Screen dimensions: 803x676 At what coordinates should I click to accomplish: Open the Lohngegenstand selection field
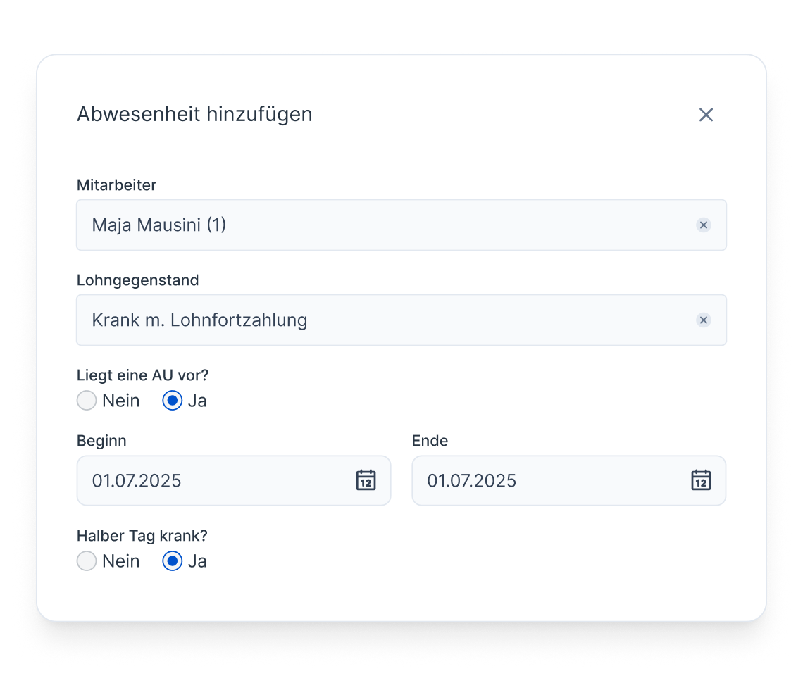tap(352, 320)
